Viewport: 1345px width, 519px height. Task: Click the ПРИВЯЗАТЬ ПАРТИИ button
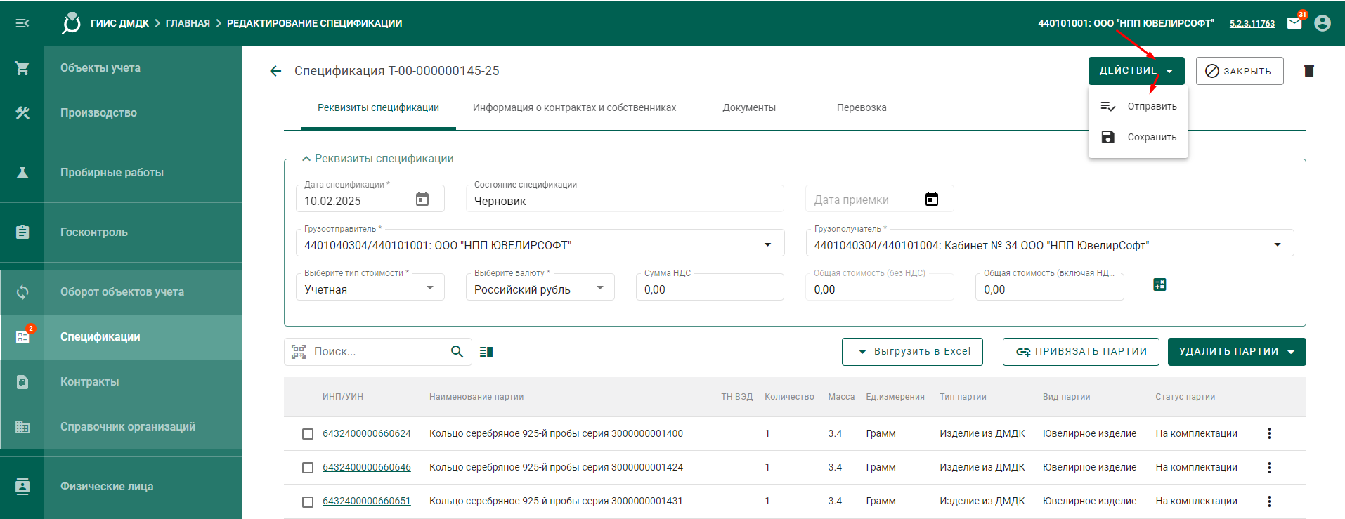(x=1081, y=352)
